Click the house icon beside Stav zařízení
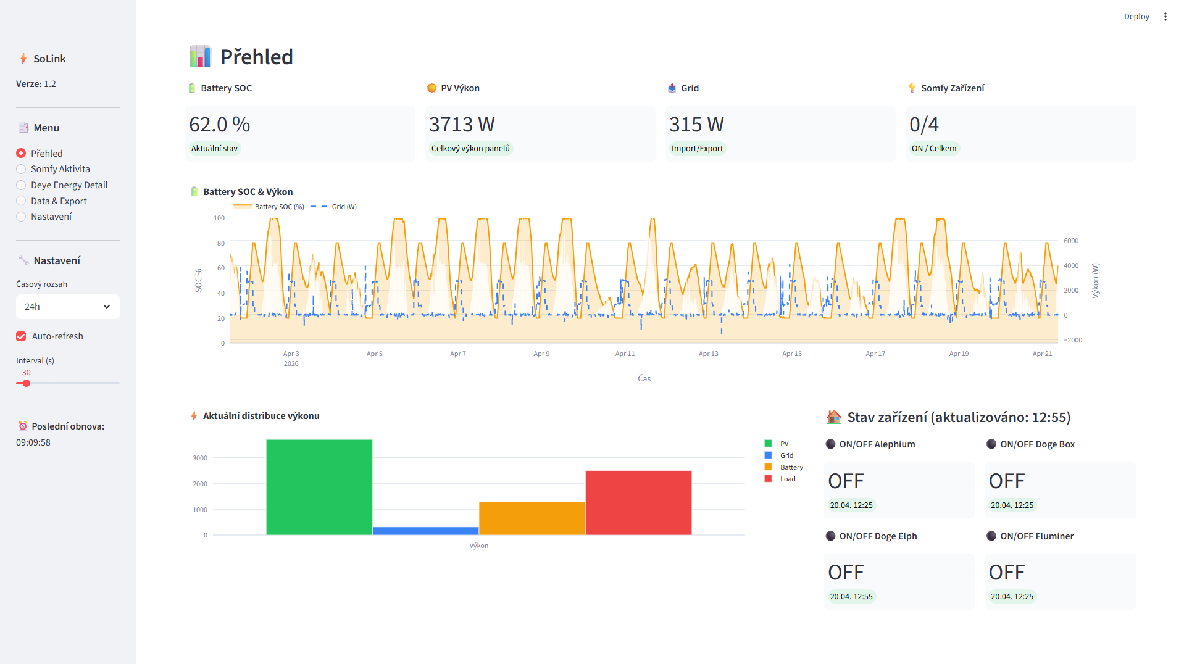 834,418
